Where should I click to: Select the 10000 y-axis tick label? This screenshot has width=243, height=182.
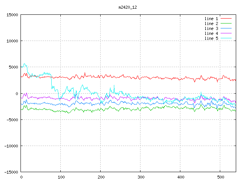(x=12, y=41)
